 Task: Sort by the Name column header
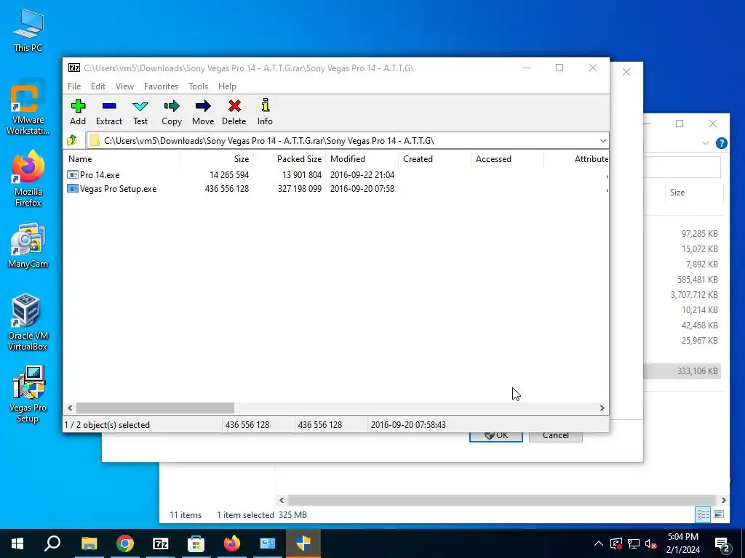[x=121, y=159]
